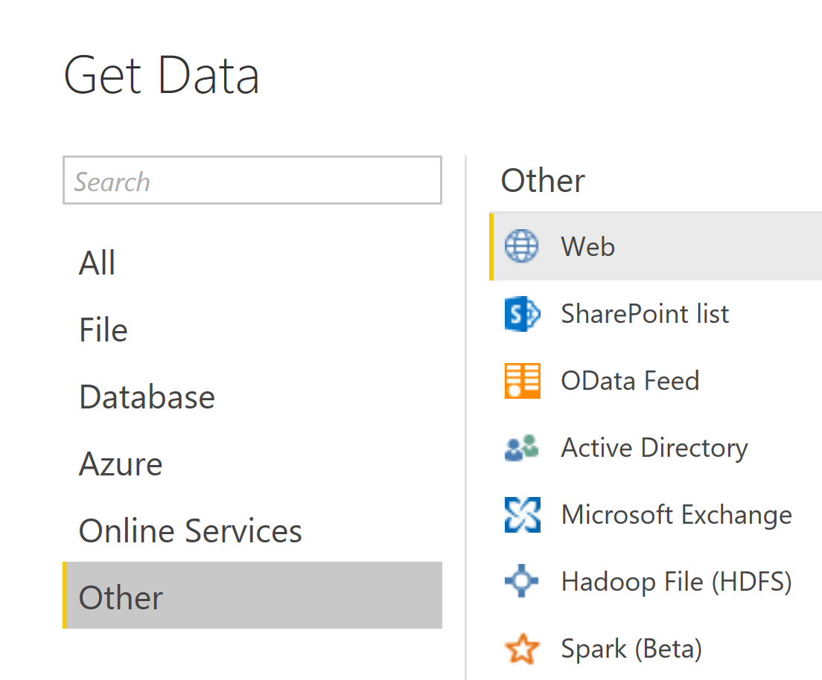Image resolution: width=822 pixels, height=680 pixels.
Task: Click the Active Directory icon
Action: [522, 447]
